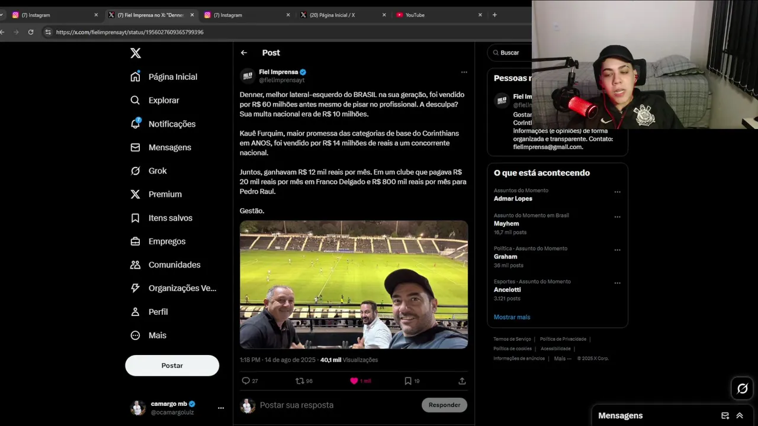This screenshot has width=758, height=426.
Task: Close the YouTube tab
Action: point(480,15)
